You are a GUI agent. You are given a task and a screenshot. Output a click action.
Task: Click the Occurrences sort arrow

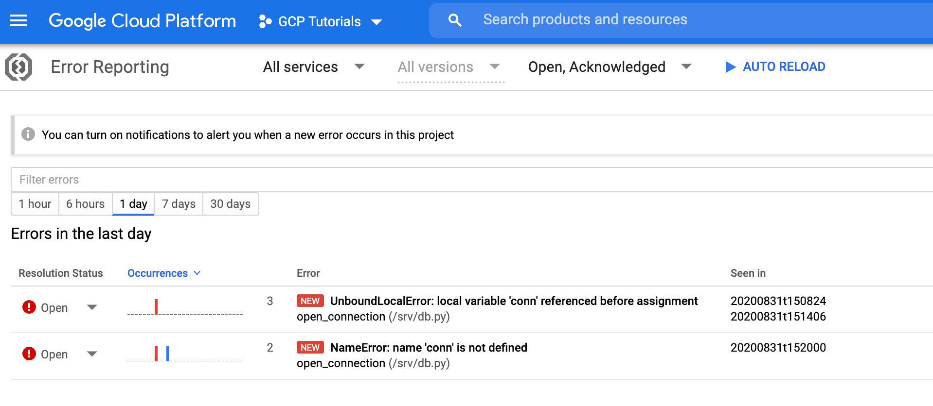197,273
